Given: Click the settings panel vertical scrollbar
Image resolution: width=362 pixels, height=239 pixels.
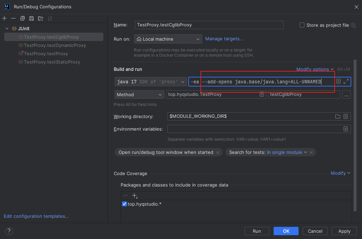Looking at the screenshot, I should [x=355, y=135].
